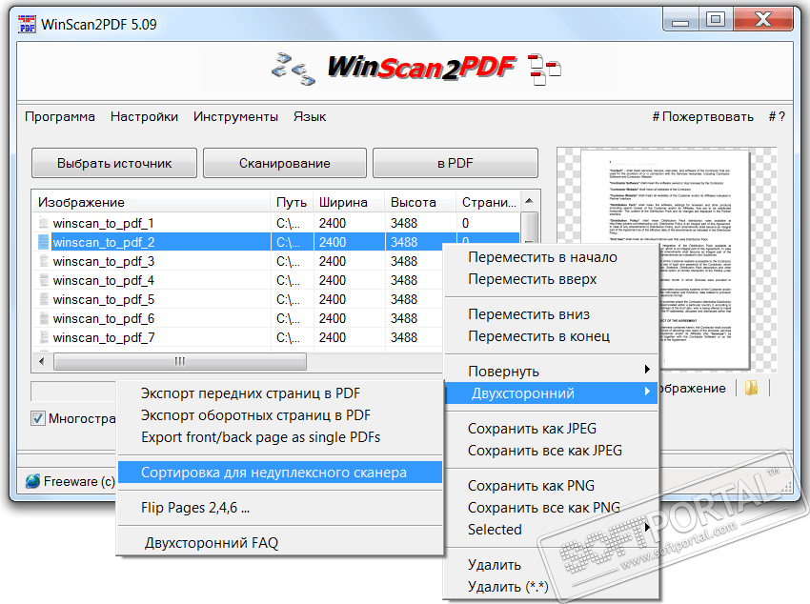This screenshot has height=604, width=810.
Task: Click the PDF pages icon in the banner
Action: click(x=544, y=70)
